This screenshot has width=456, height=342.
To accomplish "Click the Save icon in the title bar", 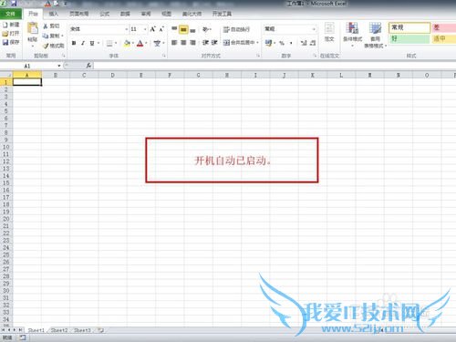I will (x=14, y=4).
